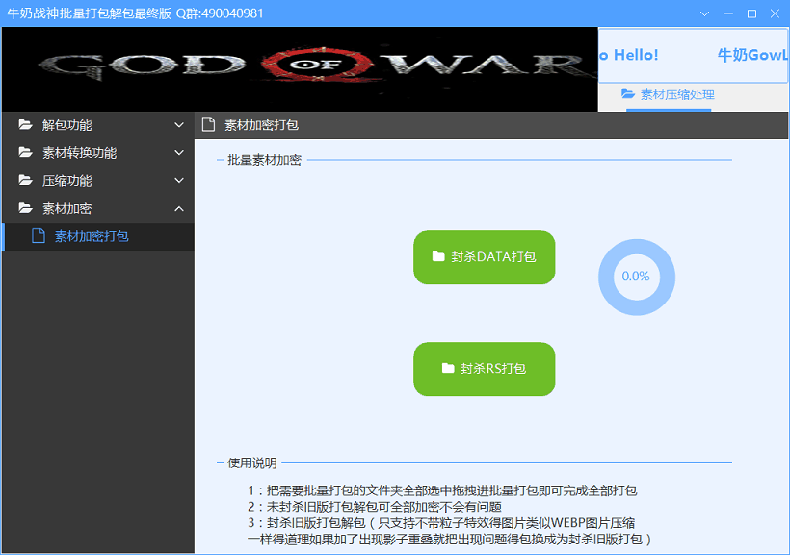Click the 封杀RS打包 button
This screenshot has width=790, height=555.
[485, 369]
